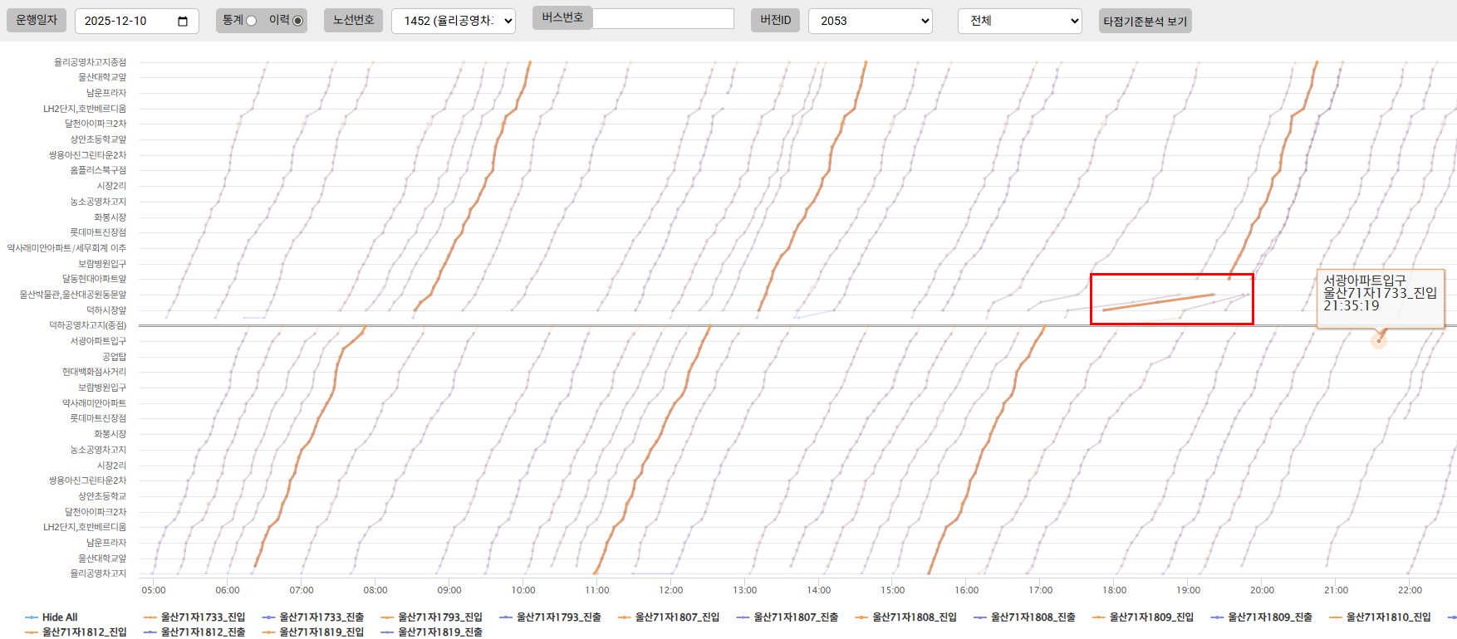Screen dimensions: 1457x639
Task: Click the 타점기준분석 보기 button
Action: coord(1145,21)
